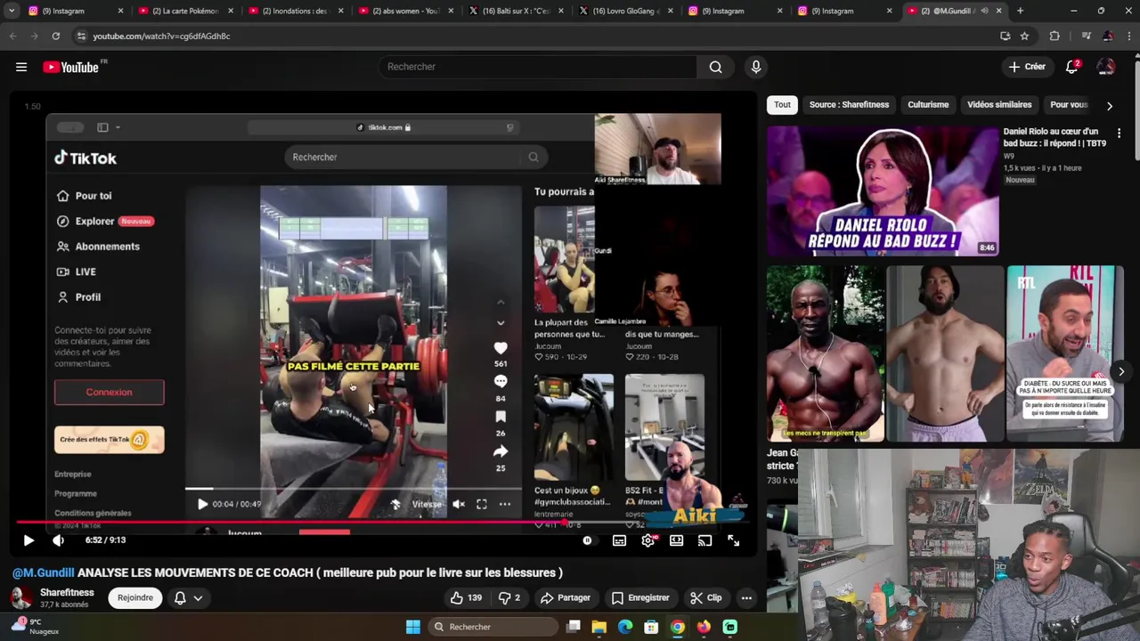
Task: Play the paused video
Action: (x=28, y=540)
